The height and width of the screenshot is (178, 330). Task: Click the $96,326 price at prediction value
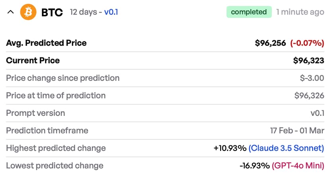[309, 96]
